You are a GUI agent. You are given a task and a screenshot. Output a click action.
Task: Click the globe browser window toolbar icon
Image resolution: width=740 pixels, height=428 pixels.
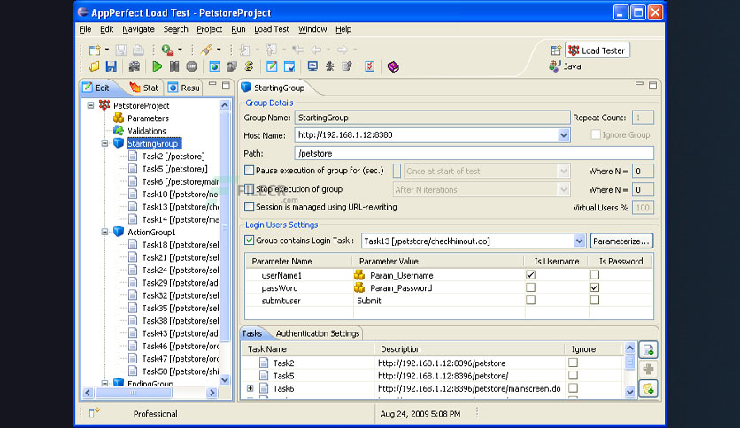click(214, 66)
